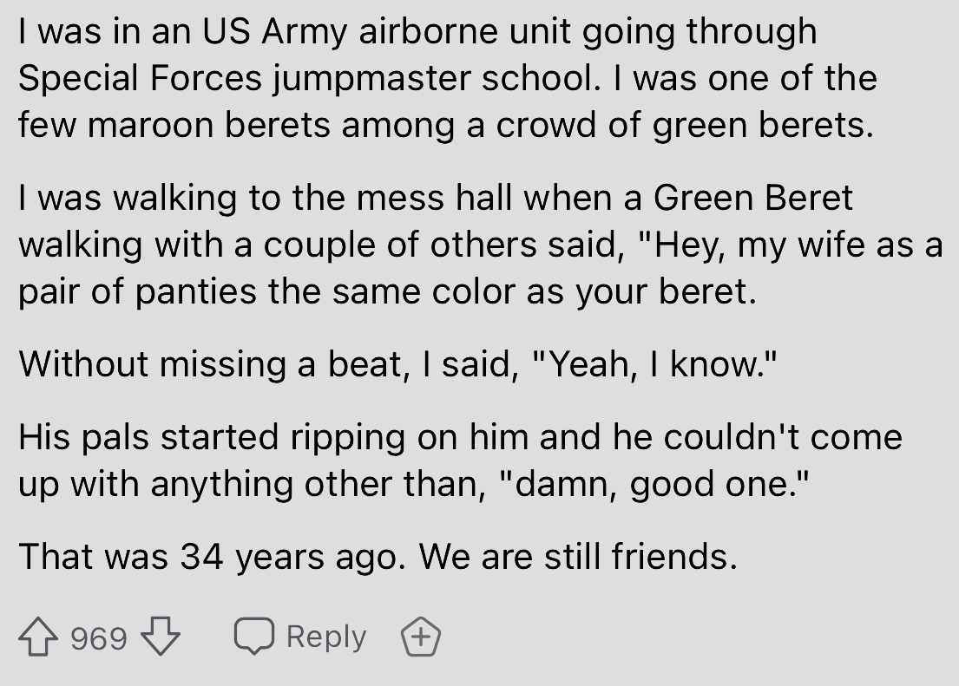Image resolution: width=959 pixels, height=686 pixels.
Task: Click the line "pair of panties the same color"
Action: coord(386,290)
